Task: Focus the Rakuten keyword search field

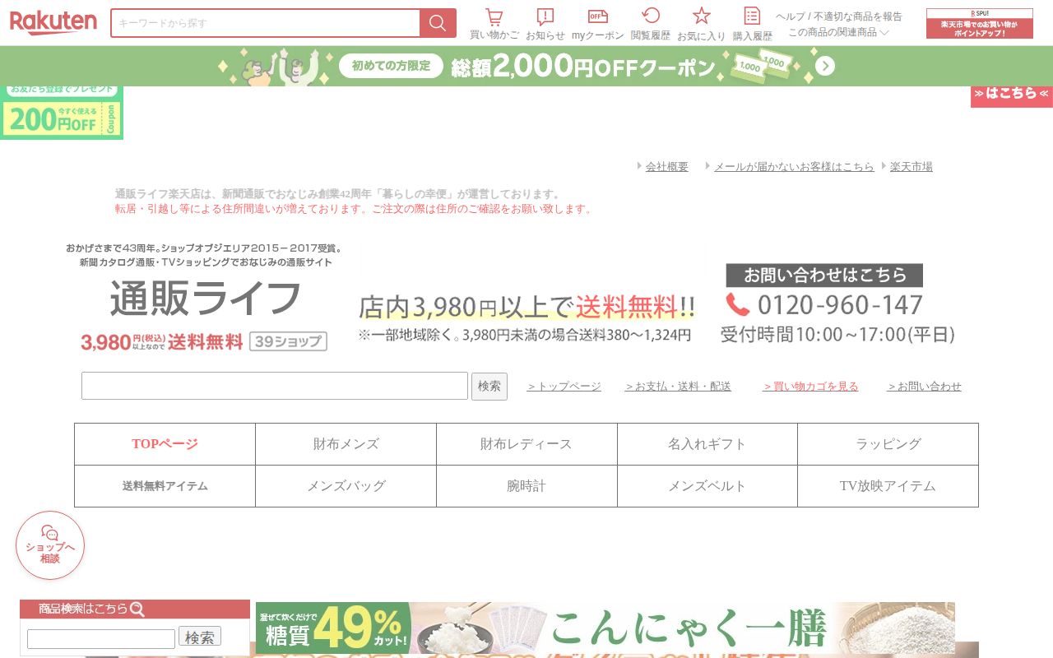Action: click(265, 23)
